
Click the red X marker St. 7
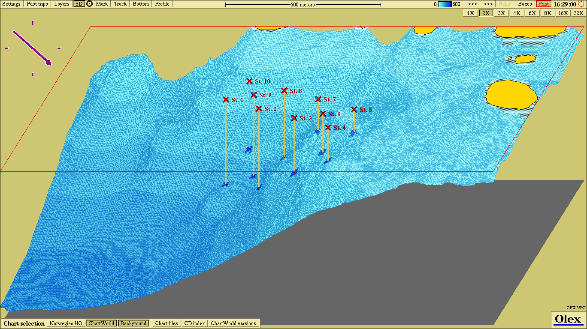(x=318, y=99)
